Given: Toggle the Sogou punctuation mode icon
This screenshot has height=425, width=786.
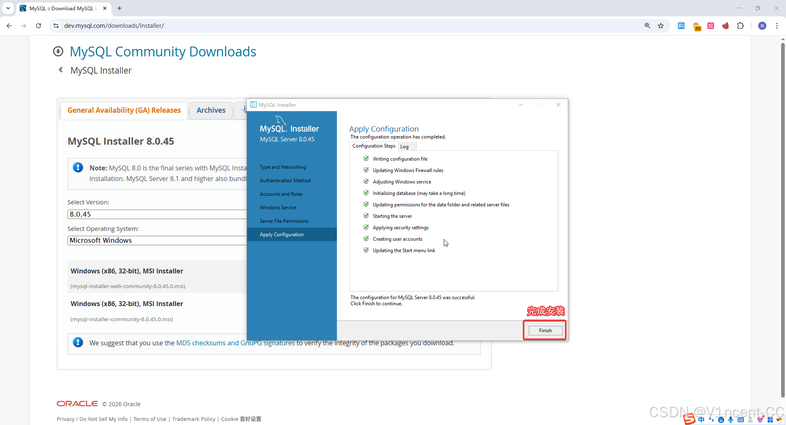Looking at the screenshot, I should click(x=711, y=420).
